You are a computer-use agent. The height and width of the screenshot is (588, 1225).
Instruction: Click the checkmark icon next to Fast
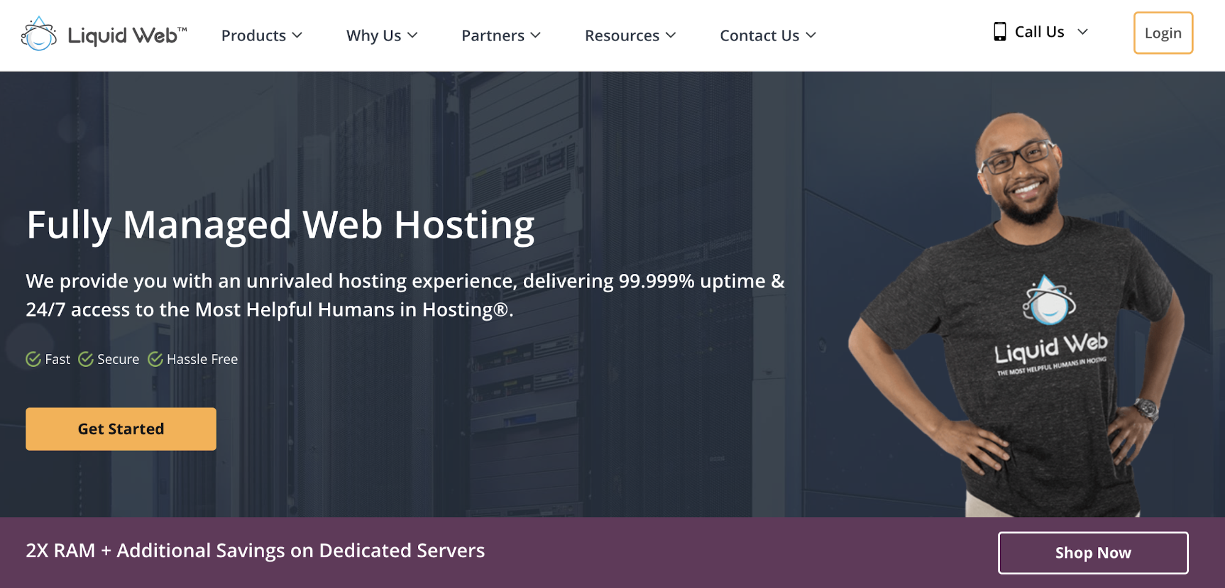[33, 359]
